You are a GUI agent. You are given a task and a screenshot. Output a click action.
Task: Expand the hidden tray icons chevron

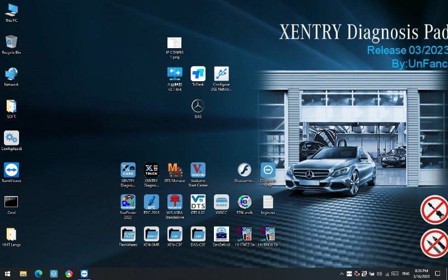click(342, 274)
